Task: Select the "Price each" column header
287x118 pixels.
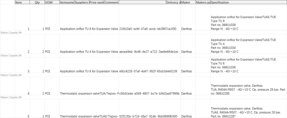Action: pos(96,3)
